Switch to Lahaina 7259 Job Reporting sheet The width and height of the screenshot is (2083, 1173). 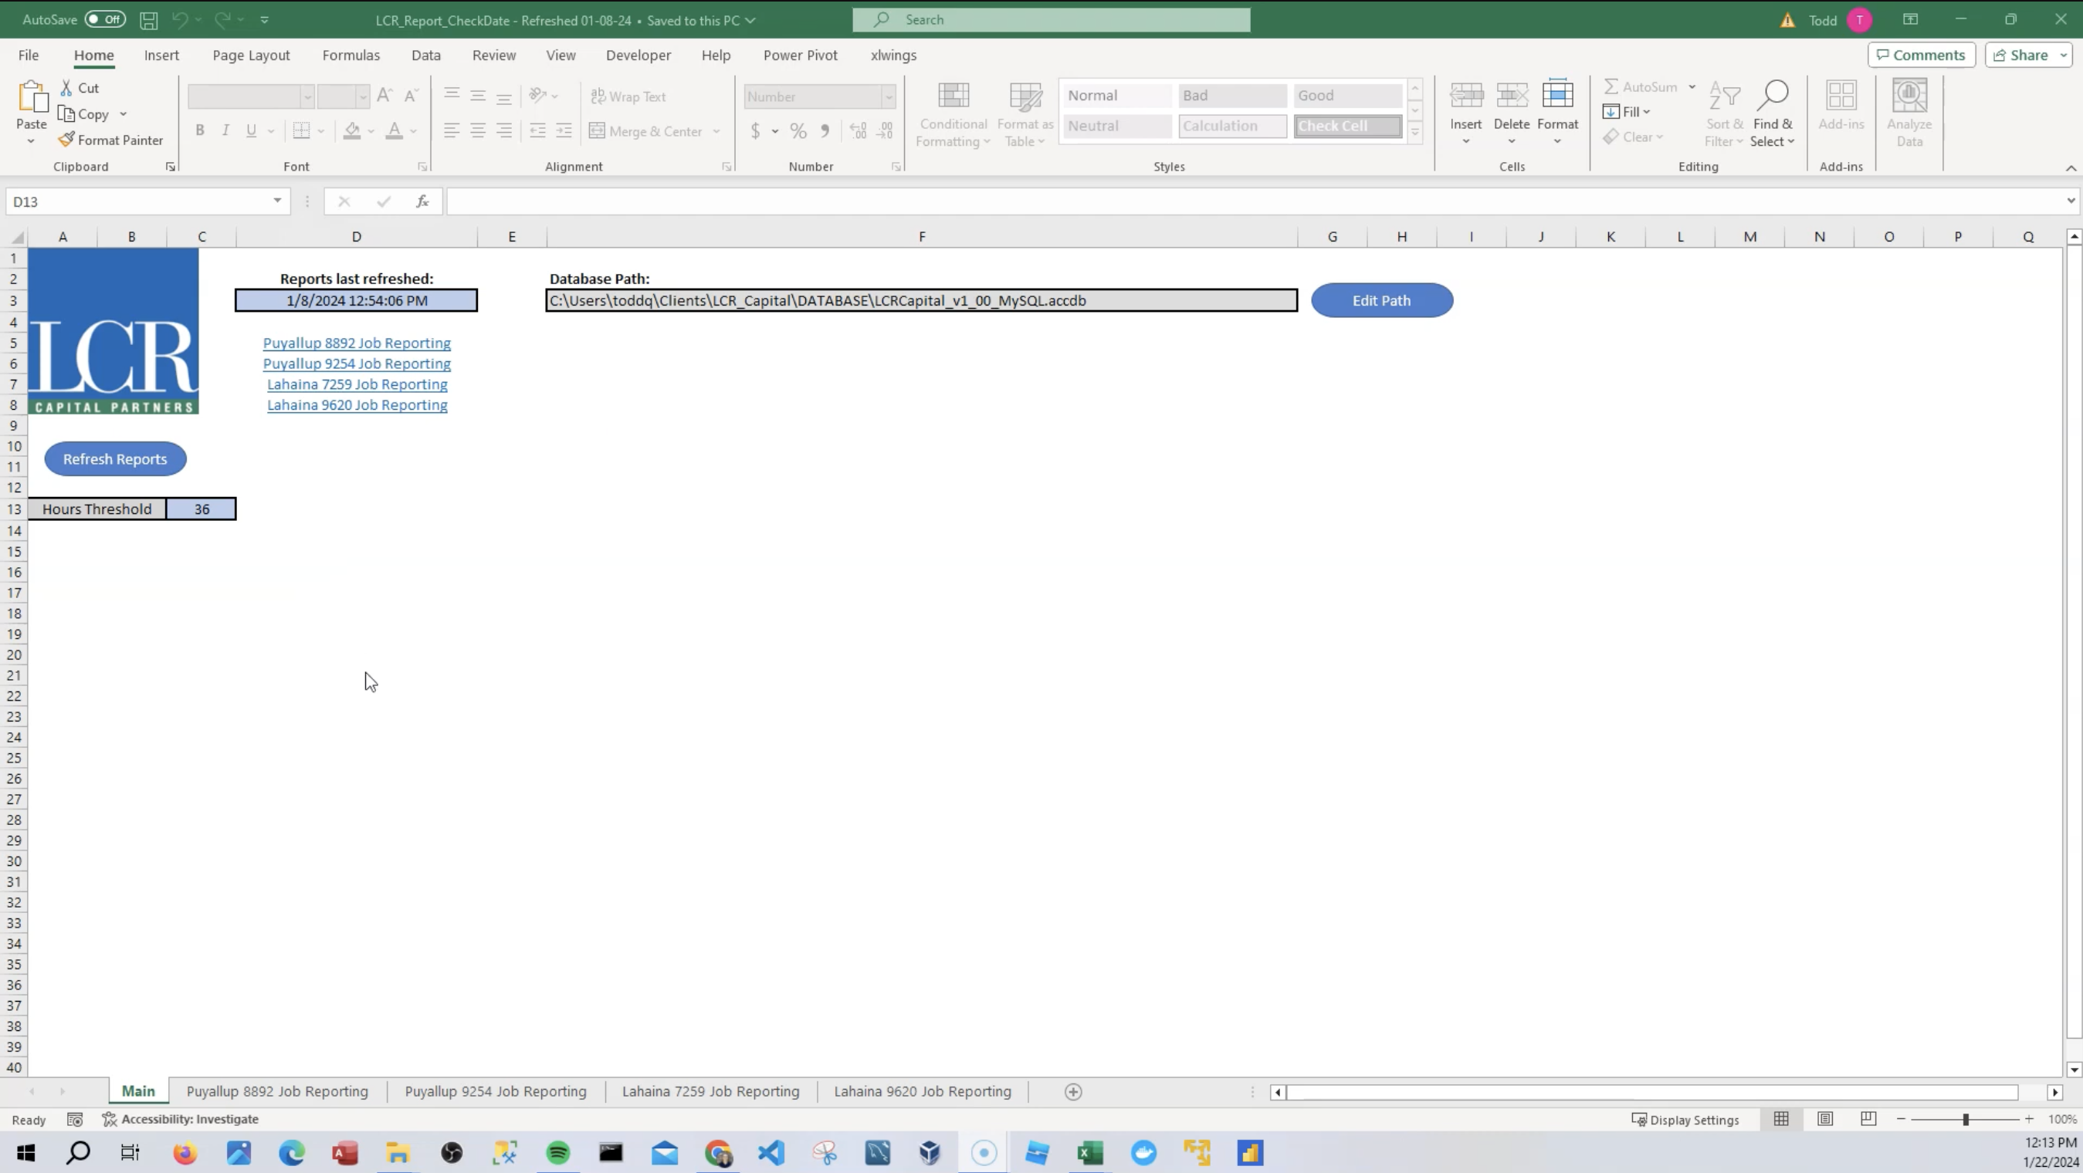click(710, 1091)
